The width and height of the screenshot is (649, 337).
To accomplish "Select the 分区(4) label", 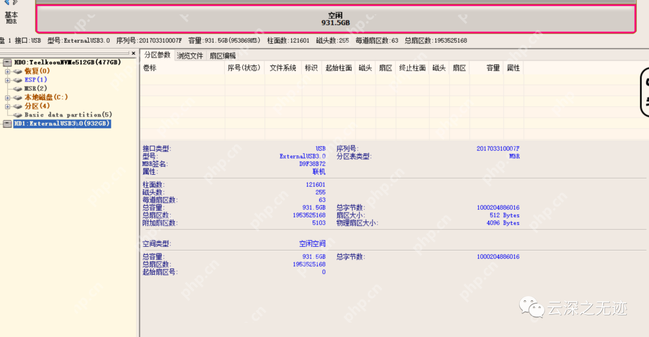I will 37,106.
